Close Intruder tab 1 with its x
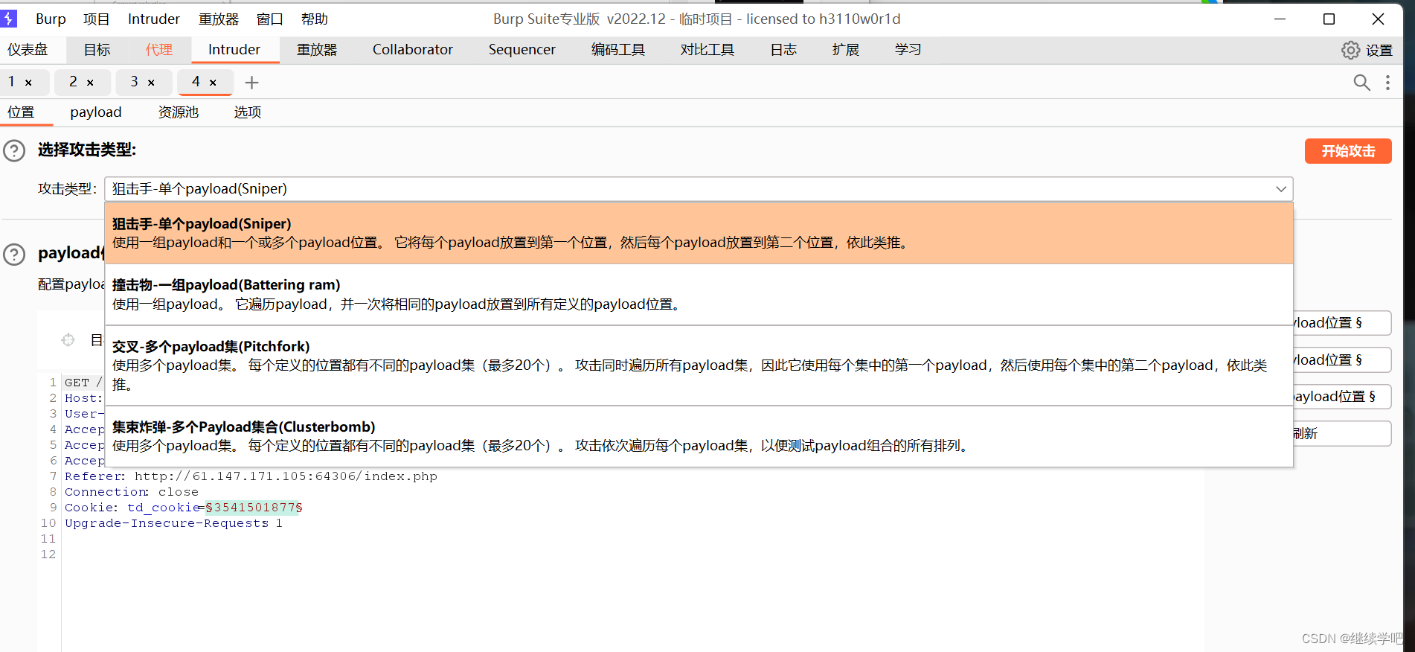The height and width of the screenshot is (652, 1415). coord(28,83)
